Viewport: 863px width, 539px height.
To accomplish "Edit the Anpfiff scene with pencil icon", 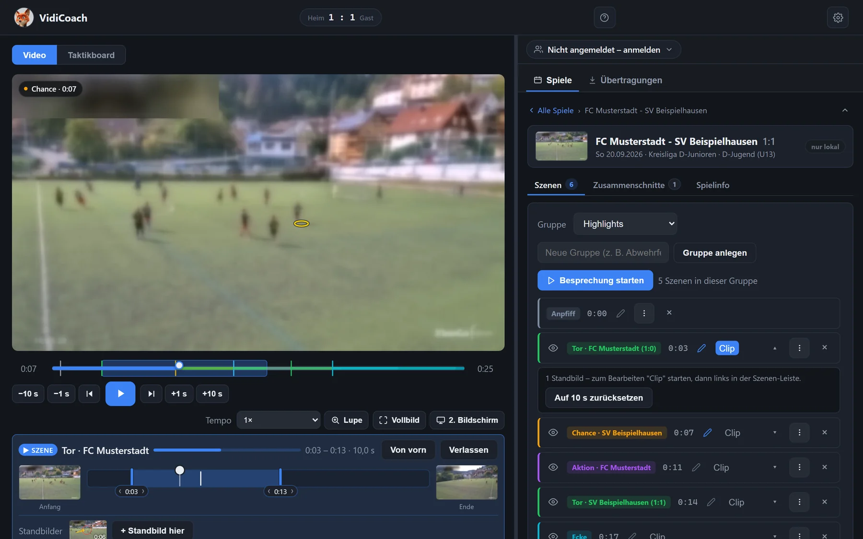I will [x=620, y=313].
